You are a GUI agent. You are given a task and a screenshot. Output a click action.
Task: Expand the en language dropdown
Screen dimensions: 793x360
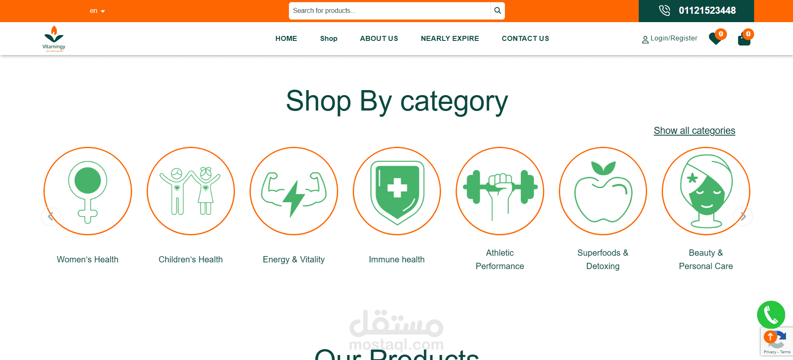tap(97, 11)
